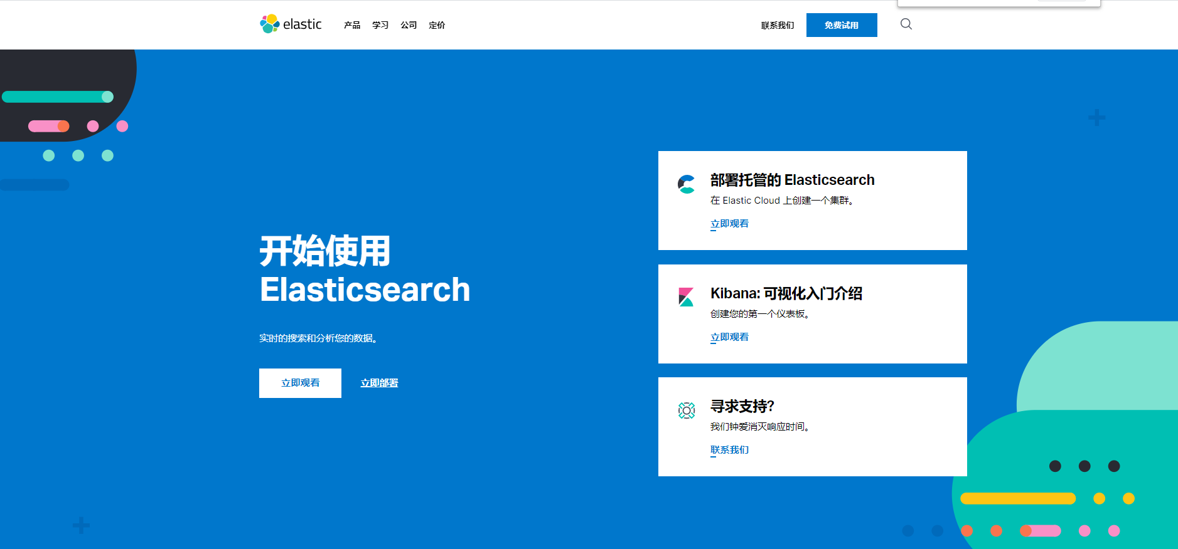Screen dimensions: 1178x549
Task: Click the 部署托管的 Elasticsearch heading
Action: 792,180
